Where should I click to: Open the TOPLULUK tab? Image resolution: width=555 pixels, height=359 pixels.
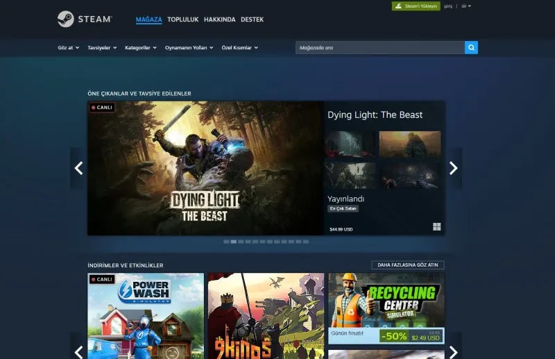[x=182, y=19]
